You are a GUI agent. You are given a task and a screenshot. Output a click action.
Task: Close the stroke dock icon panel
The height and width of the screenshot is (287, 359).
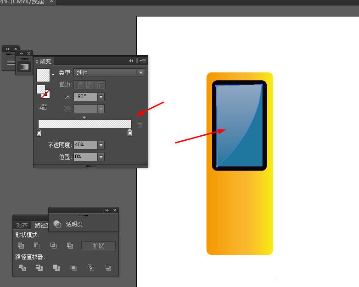click(16, 49)
